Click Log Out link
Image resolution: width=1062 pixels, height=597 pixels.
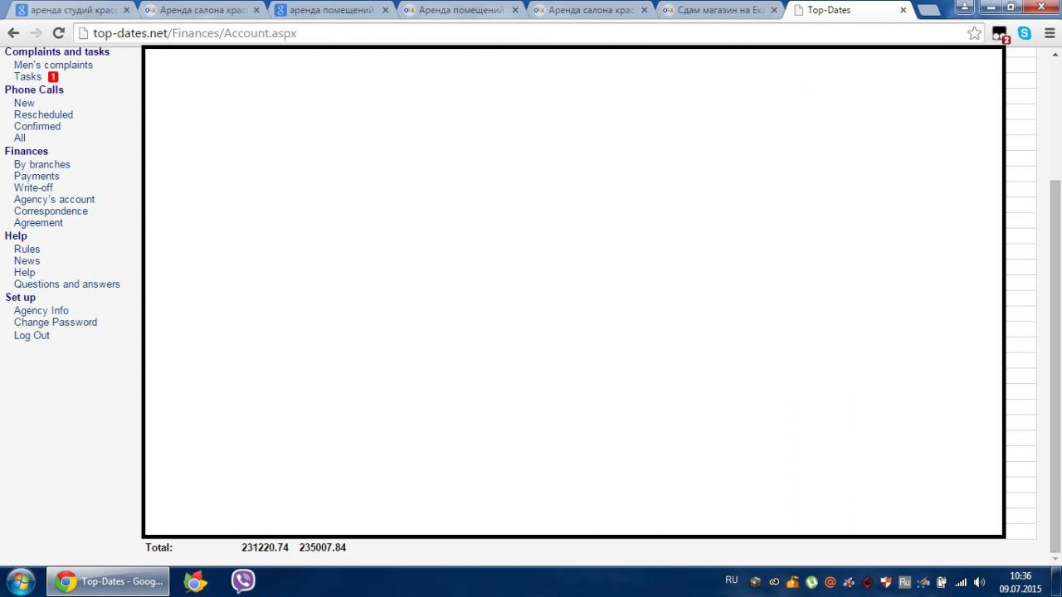click(x=32, y=335)
